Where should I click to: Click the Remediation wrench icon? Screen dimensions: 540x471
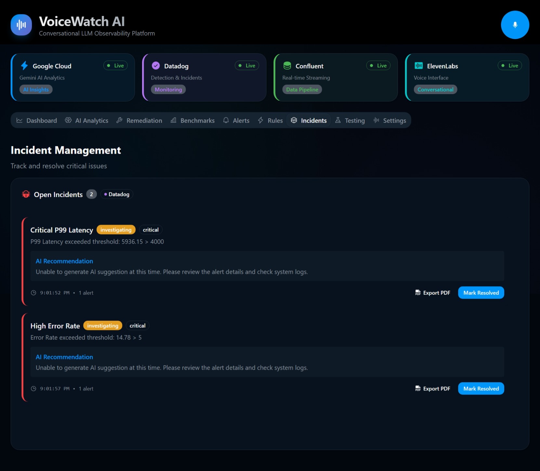tap(119, 120)
